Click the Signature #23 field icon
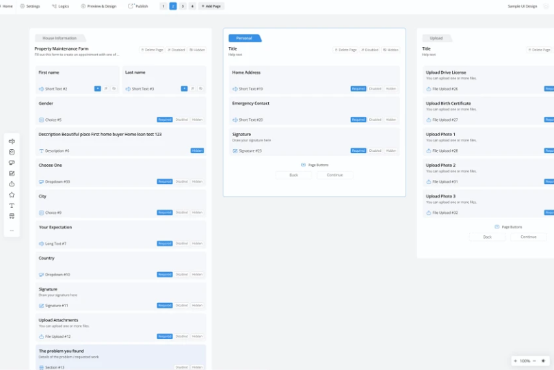Screen dimensions: 554x370 pyautogui.click(x=235, y=151)
